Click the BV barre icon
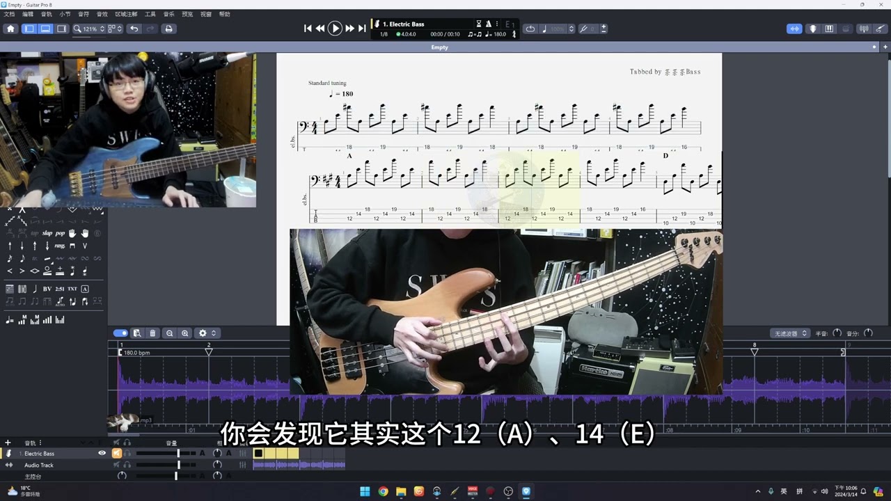Viewport: 891px width, 501px height. click(x=47, y=289)
